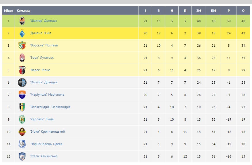
Task: Click the Shakhtar Donetsk club logo
Action: [22, 21]
